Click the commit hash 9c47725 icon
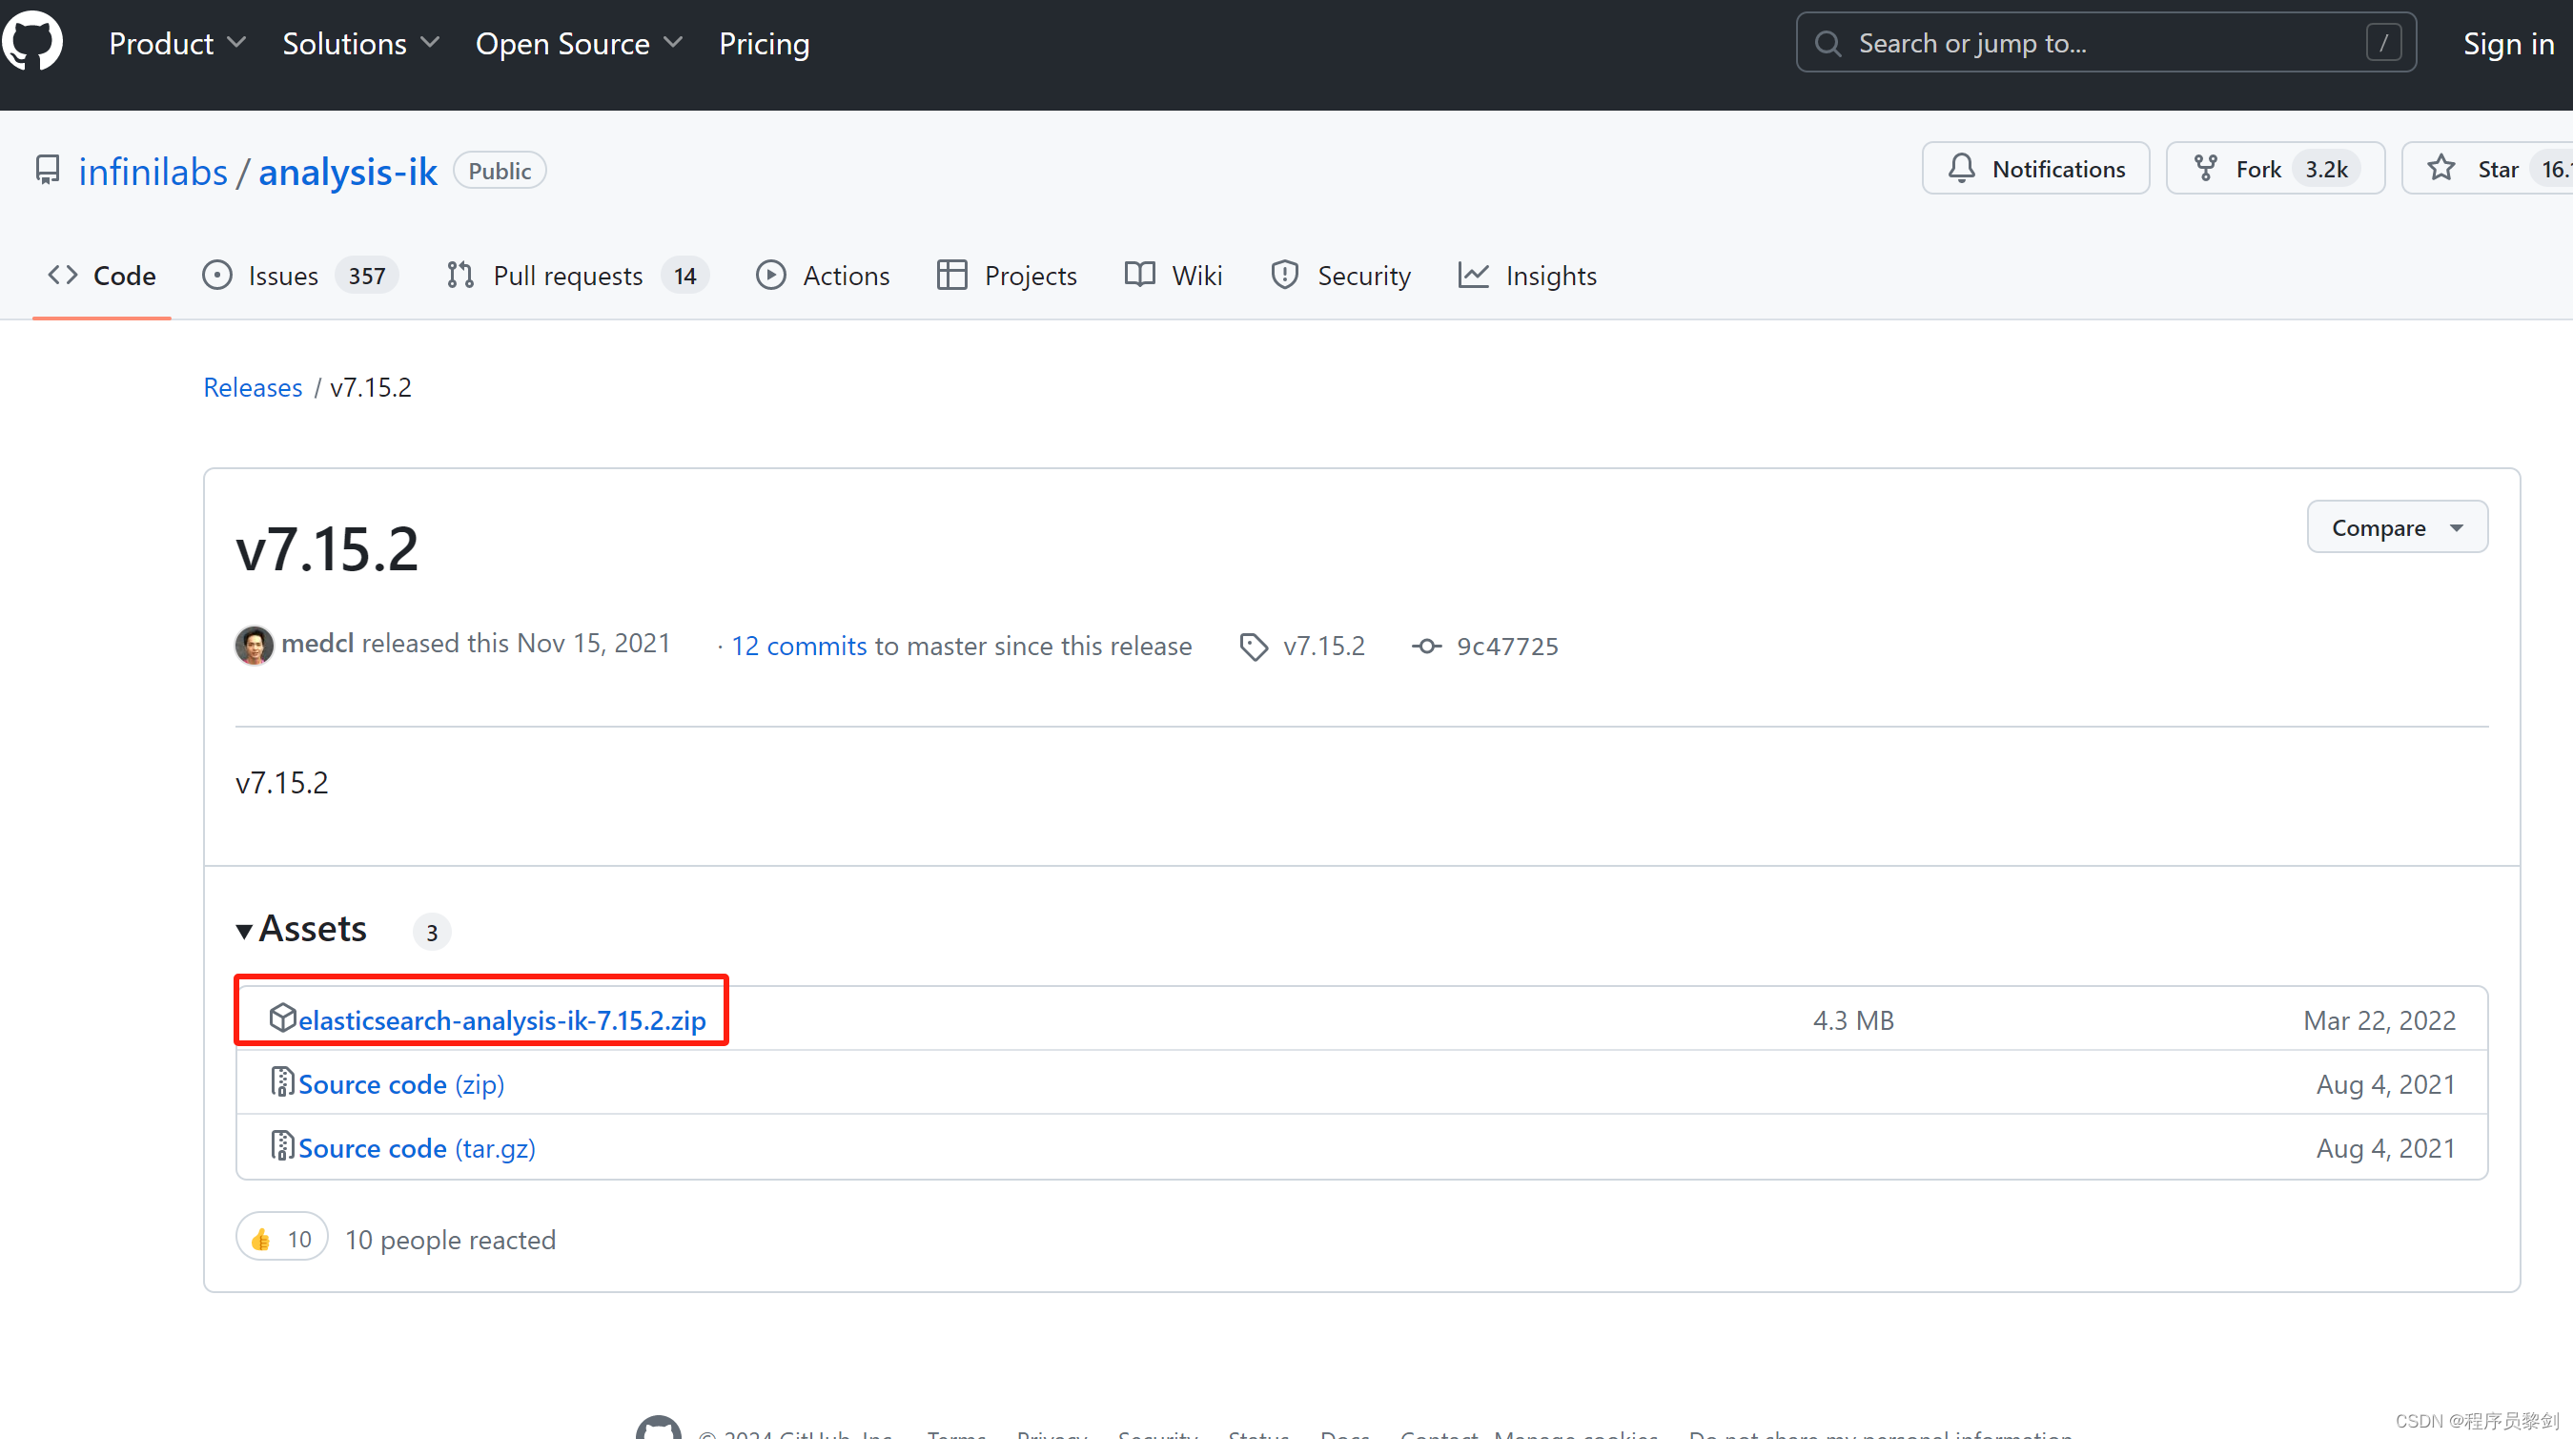 click(x=1426, y=646)
